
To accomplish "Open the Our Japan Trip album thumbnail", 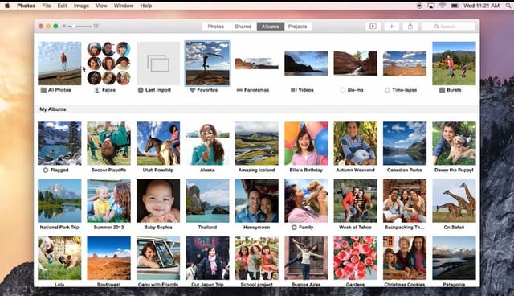I will [207, 258].
